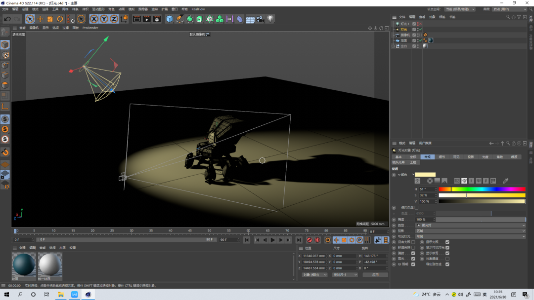
Task: Click the coordinate system cube icon
Action: coord(124,19)
